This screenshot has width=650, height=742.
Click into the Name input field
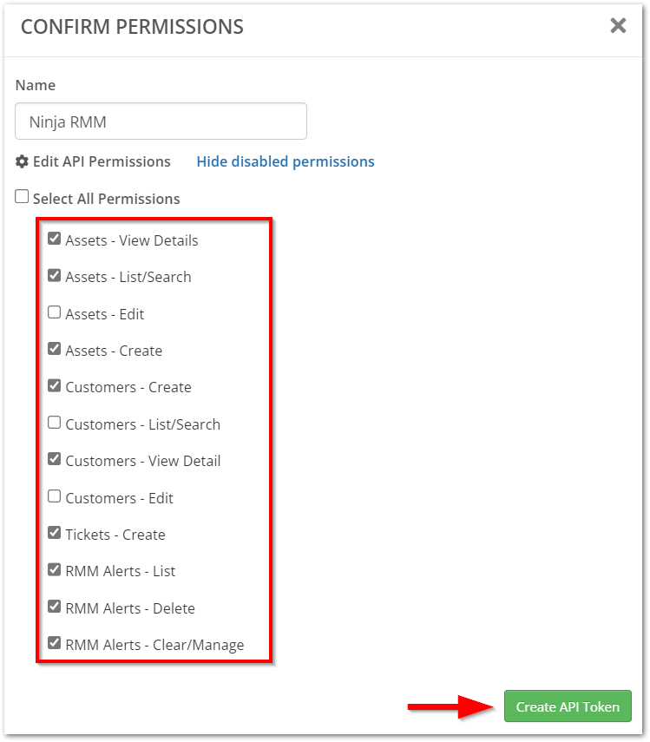pyautogui.click(x=161, y=121)
